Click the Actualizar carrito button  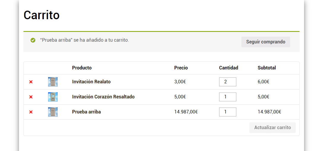click(273, 128)
